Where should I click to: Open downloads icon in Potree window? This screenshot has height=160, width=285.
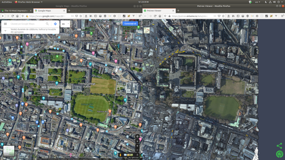pyautogui.click(x=229, y=16)
